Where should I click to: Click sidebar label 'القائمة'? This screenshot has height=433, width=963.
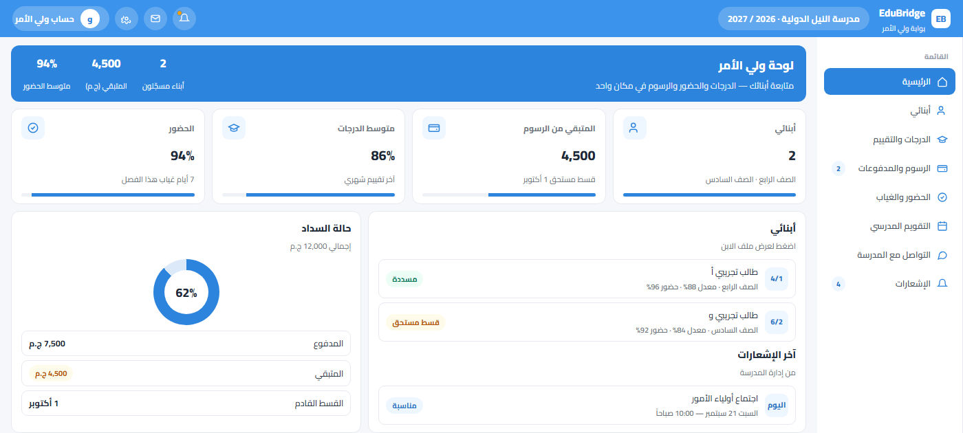point(936,56)
